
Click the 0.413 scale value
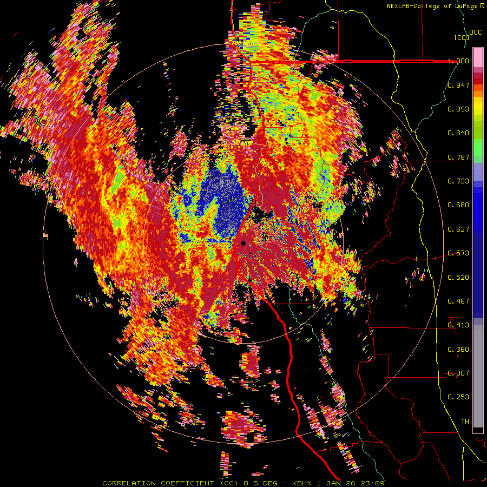[458, 325]
